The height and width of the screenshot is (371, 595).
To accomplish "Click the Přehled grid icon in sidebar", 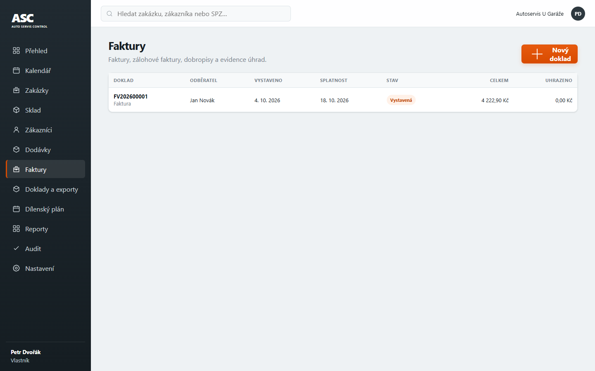I will point(16,51).
